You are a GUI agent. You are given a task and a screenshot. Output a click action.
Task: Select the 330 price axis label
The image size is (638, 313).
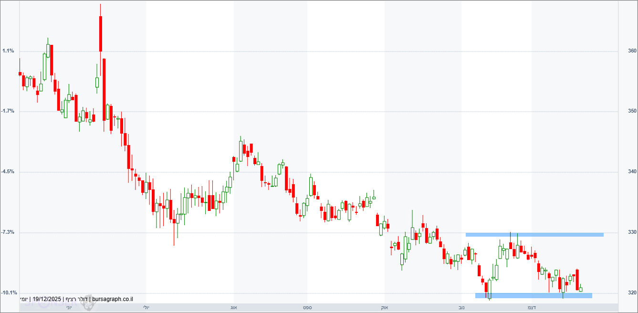coord(633,232)
